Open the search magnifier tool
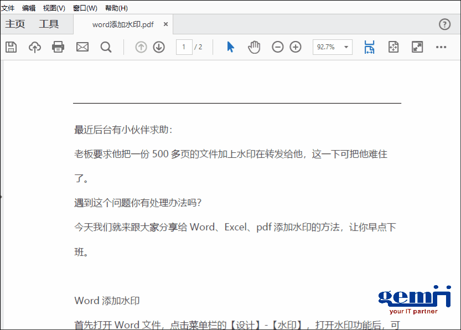The width and height of the screenshot is (461, 330). tap(106, 47)
